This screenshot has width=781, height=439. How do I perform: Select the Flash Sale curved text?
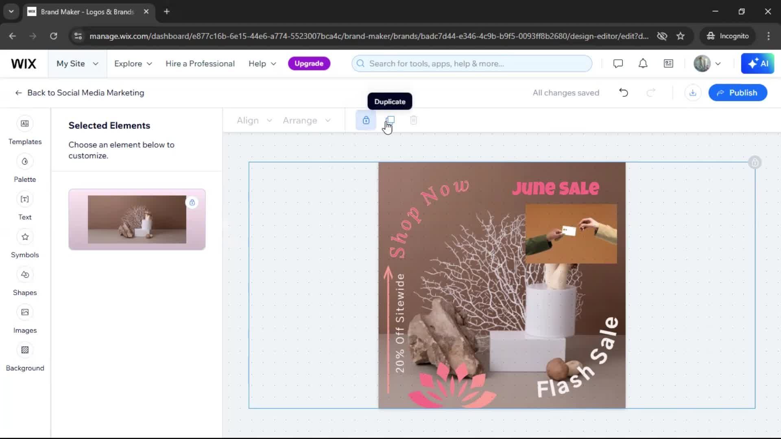(x=578, y=358)
